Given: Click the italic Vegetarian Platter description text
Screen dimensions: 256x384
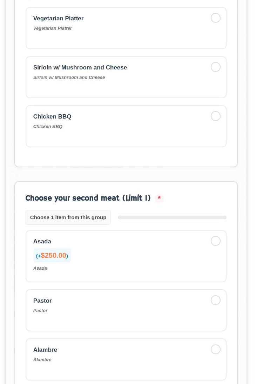Looking at the screenshot, I should (x=53, y=28).
